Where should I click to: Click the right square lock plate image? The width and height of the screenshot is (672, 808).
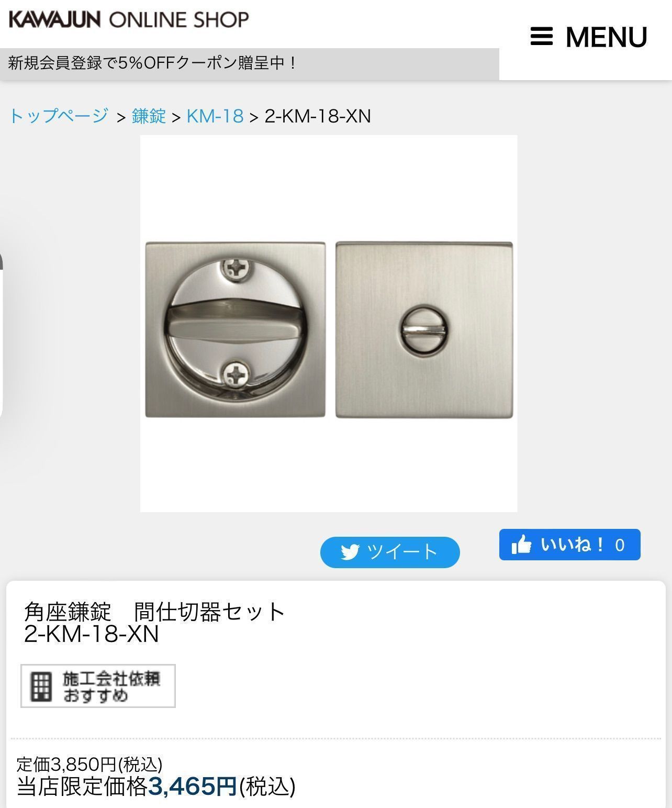click(x=424, y=329)
